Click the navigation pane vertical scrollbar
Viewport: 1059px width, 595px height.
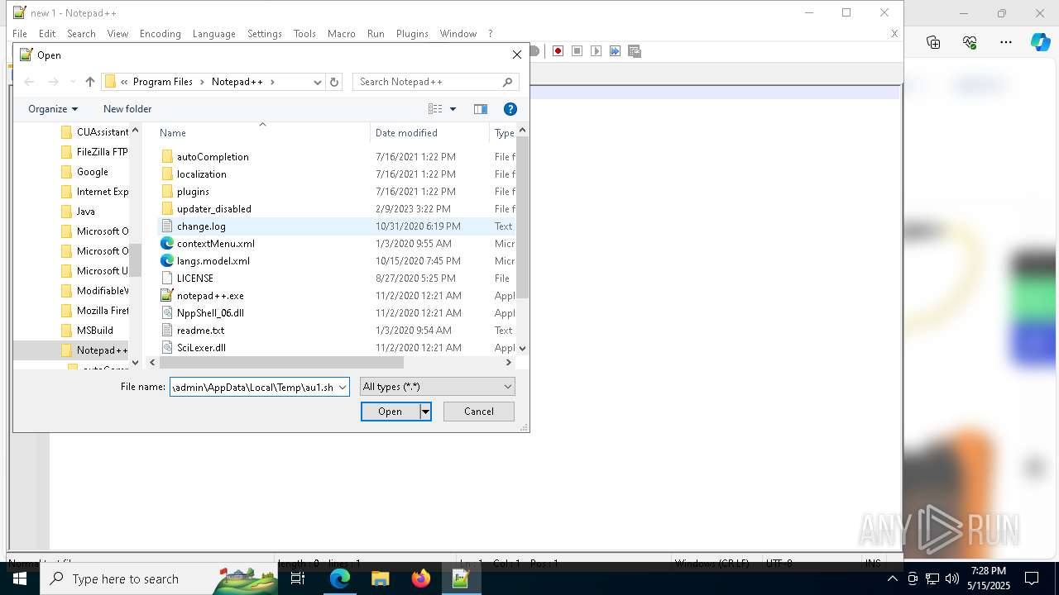pos(137,259)
